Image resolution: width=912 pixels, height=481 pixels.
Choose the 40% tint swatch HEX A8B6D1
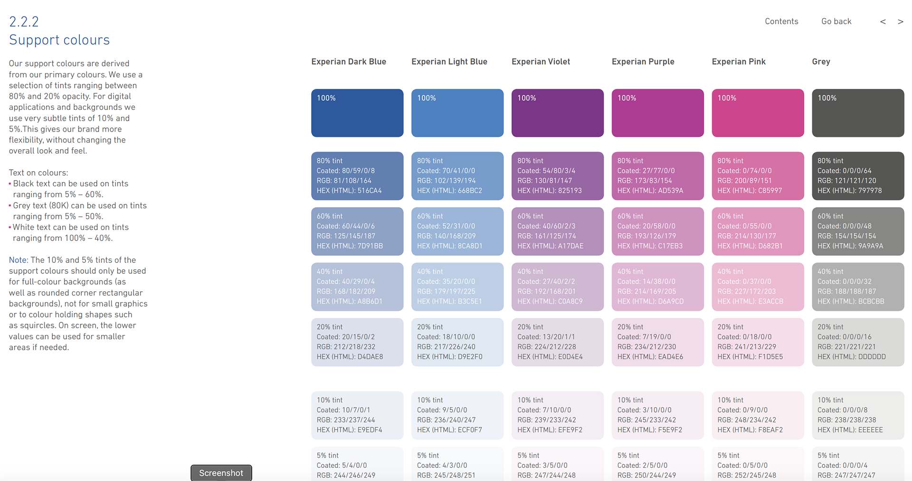357,287
